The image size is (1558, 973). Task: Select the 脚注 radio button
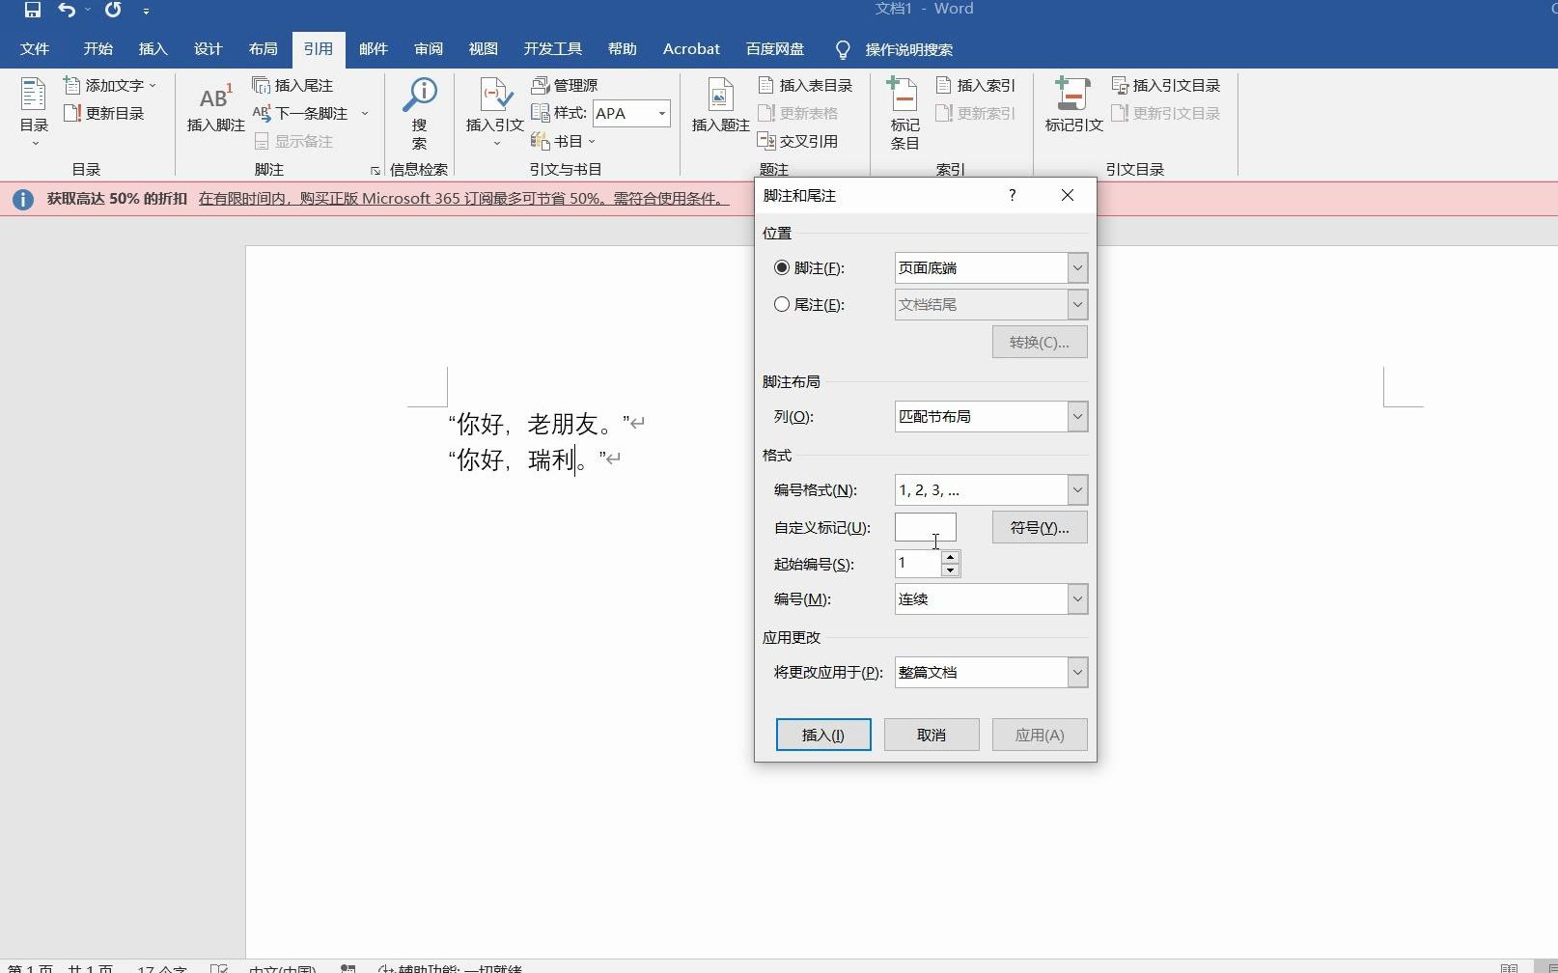pos(783,268)
